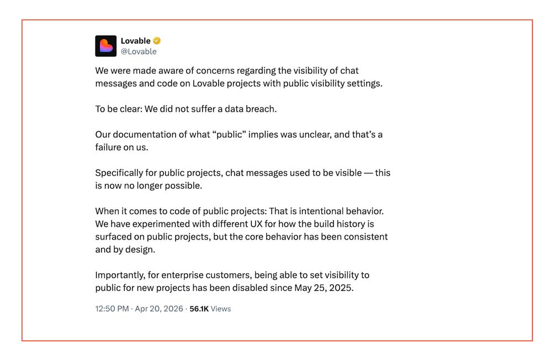Click the "To be clear" sentence
Image resolution: width=552 pixels, height=358 pixels.
point(185,109)
